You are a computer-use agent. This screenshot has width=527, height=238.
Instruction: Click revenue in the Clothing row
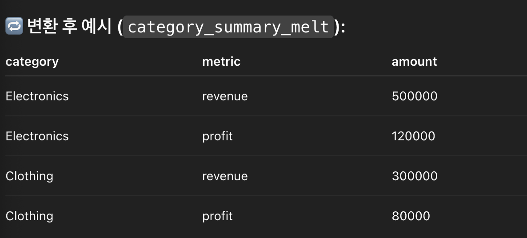pos(225,177)
